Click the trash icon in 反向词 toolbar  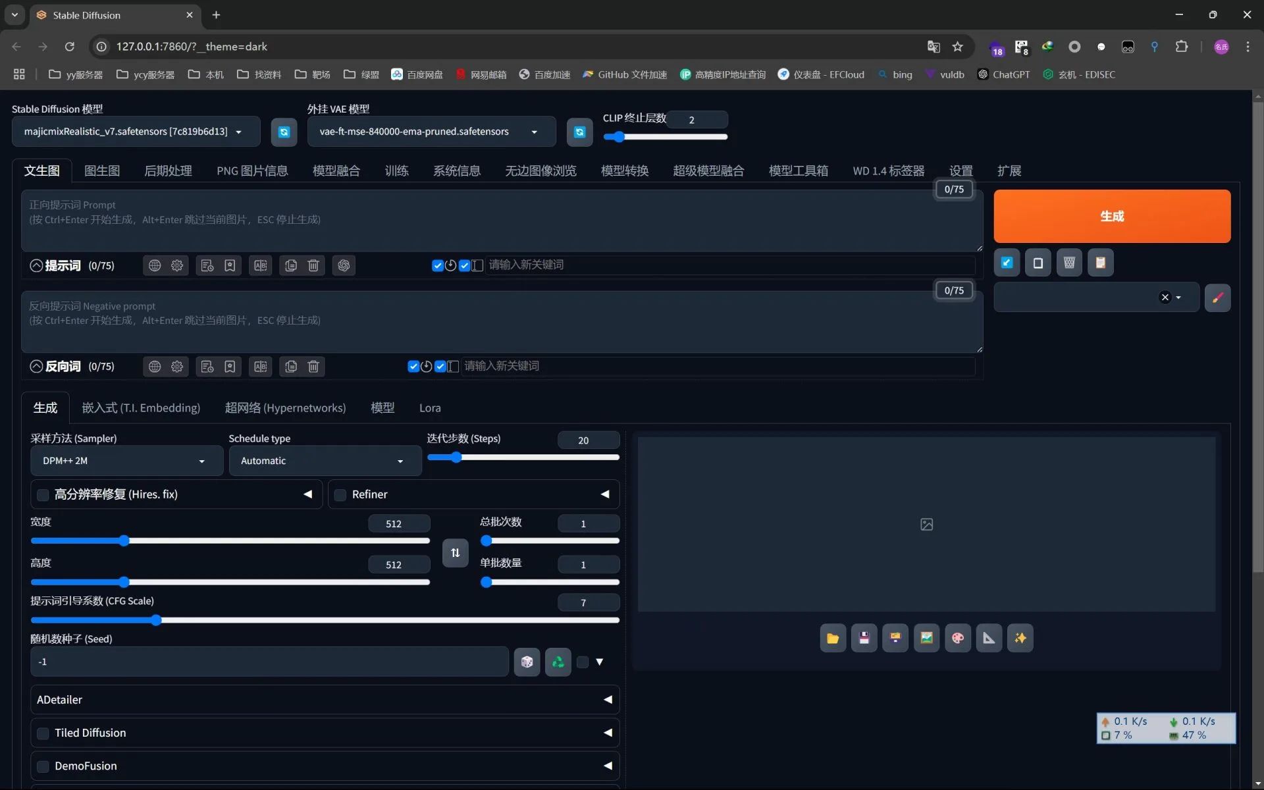pyautogui.click(x=313, y=367)
